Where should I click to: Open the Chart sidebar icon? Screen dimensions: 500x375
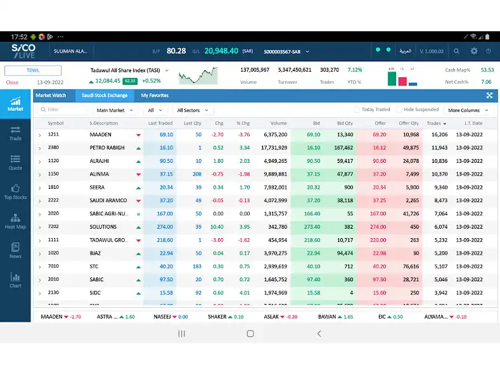15,279
